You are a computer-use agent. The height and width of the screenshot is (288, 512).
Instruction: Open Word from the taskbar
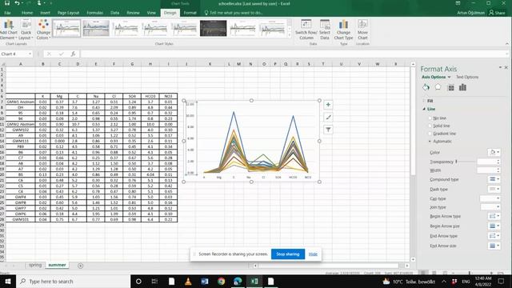click(x=205, y=281)
